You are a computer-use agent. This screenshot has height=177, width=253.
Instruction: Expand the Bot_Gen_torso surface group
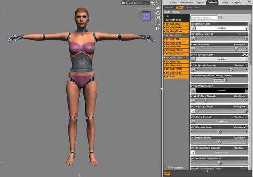click(x=164, y=73)
